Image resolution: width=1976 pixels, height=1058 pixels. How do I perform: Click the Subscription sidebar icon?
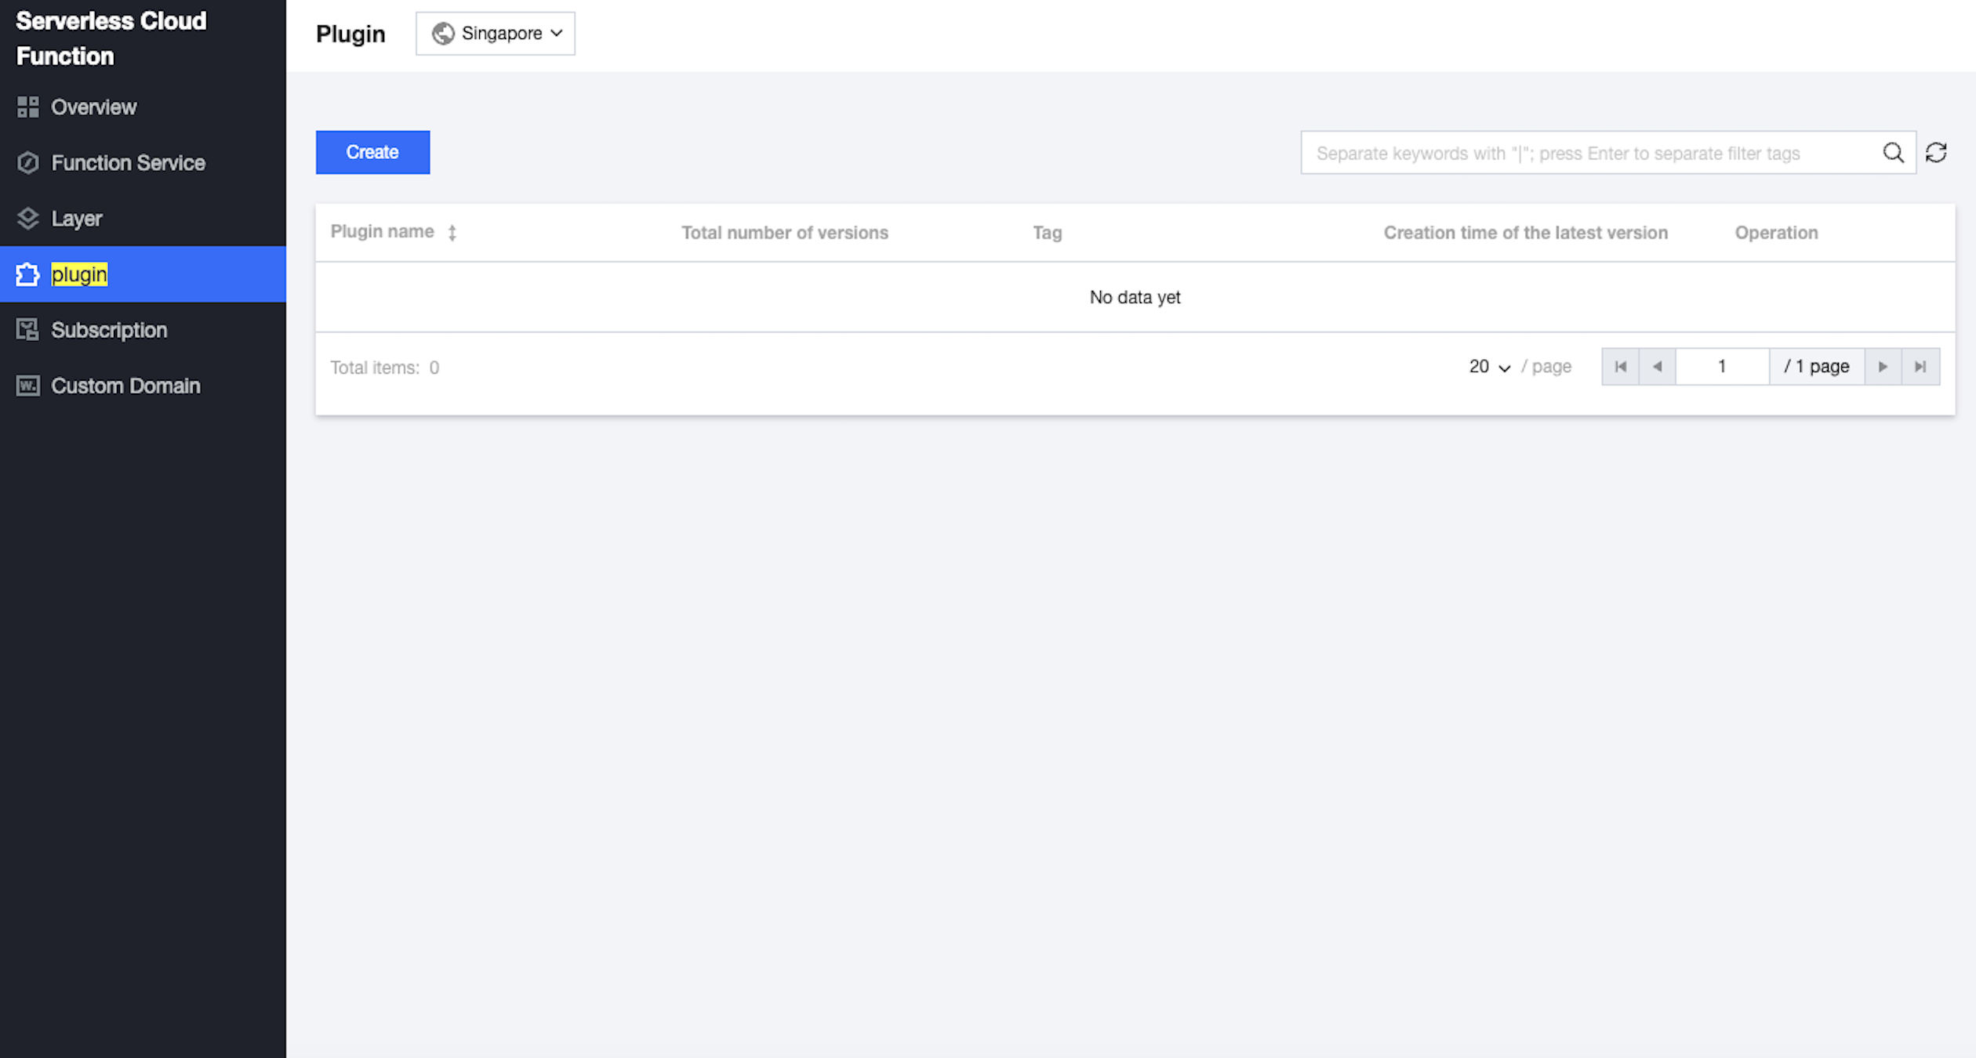(x=28, y=330)
